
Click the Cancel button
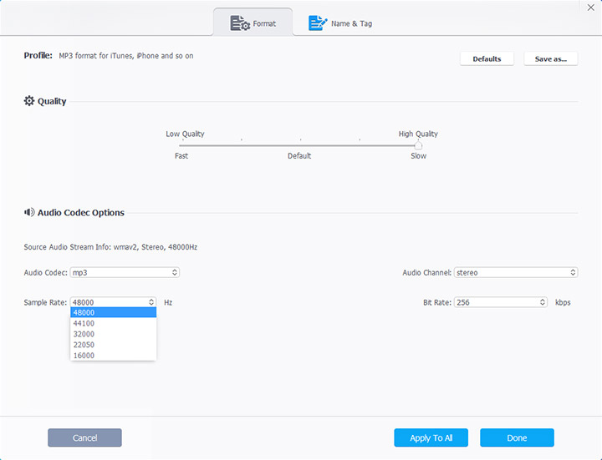pyautogui.click(x=84, y=437)
